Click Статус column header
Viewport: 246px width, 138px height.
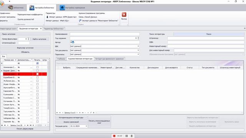coord(189,67)
